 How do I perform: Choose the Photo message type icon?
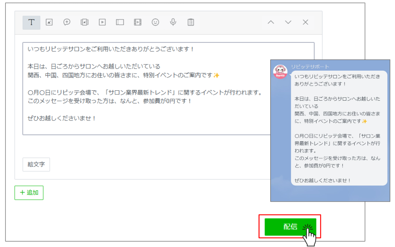click(x=49, y=22)
